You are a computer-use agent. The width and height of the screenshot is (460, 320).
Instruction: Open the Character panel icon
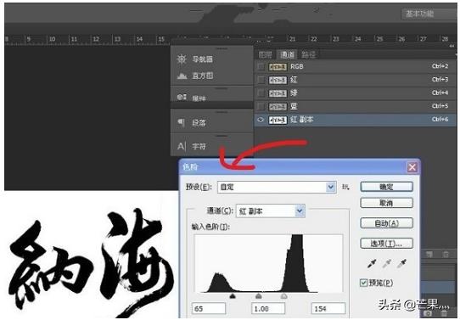coord(182,146)
